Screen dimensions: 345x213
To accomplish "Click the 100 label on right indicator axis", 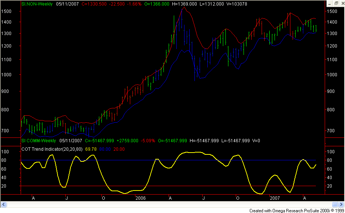I will pyautogui.click(x=331, y=152).
